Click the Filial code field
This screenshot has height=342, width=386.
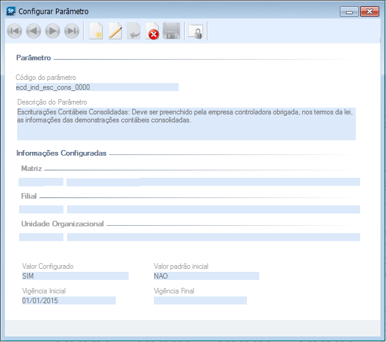pos(41,209)
